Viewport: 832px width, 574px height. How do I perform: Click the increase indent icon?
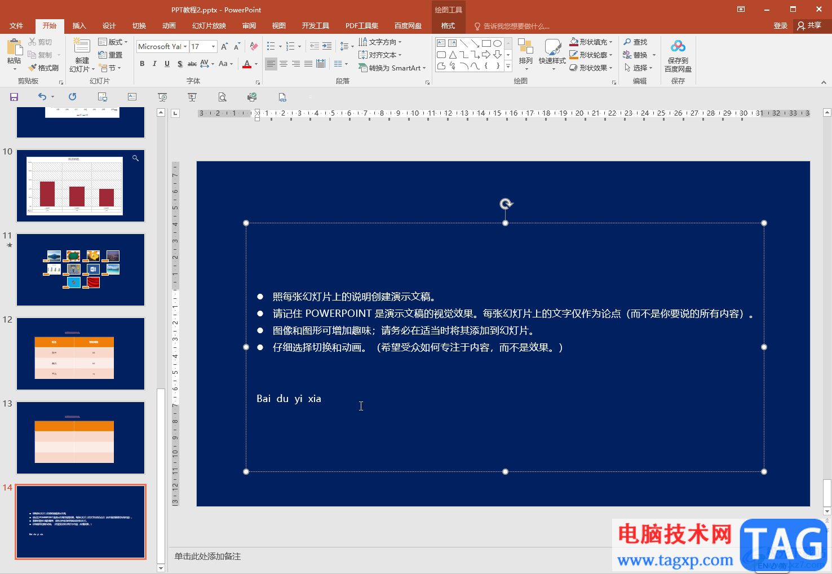pyautogui.click(x=327, y=46)
